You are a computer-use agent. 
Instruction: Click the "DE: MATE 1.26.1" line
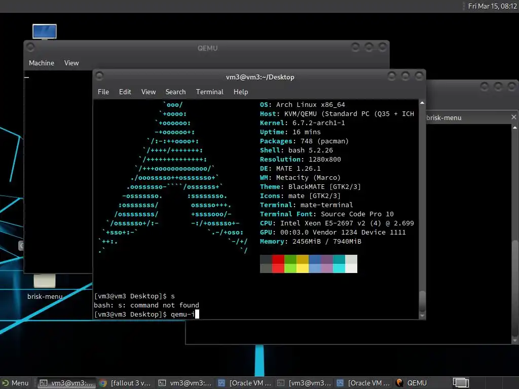290,168
